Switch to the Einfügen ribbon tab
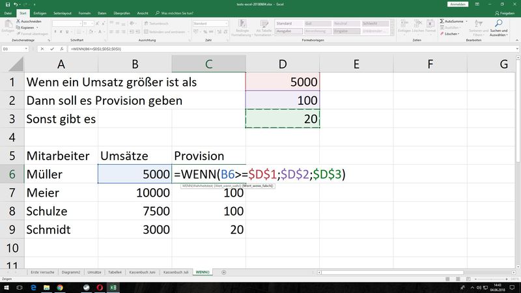Viewport: 521px width, 293px height. (x=40, y=12)
